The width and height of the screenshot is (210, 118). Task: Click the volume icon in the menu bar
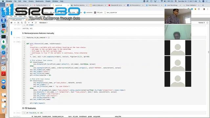click(x=165, y=1)
